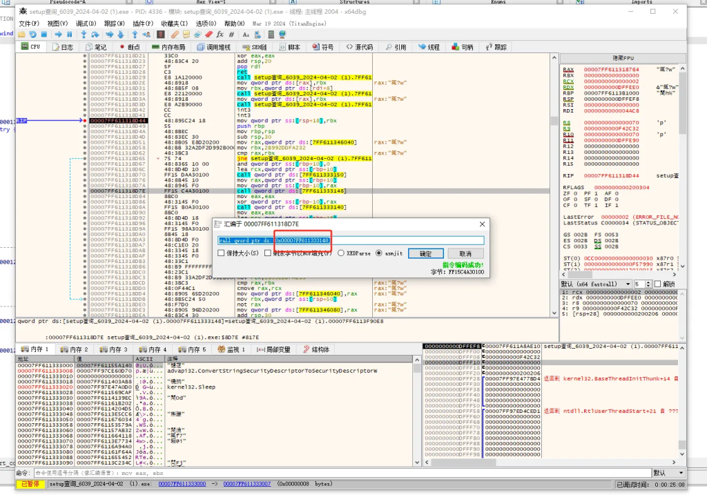
Task: Click the fx functions toolbar icon
Action: click(x=220, y=34)
